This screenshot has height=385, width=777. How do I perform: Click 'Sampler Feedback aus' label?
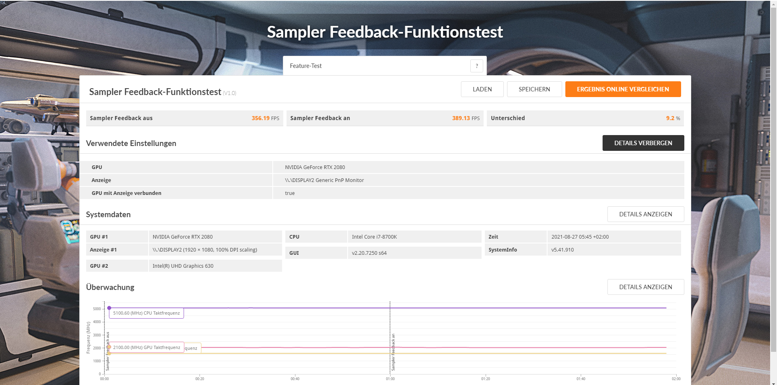(x=121, y=118)
